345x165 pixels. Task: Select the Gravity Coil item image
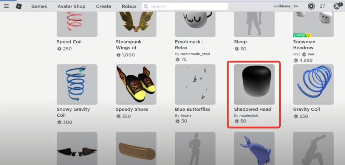click(313, 84)
